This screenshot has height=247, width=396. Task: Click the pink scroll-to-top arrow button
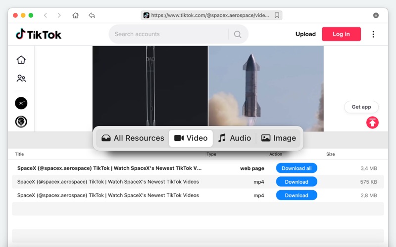372,123
